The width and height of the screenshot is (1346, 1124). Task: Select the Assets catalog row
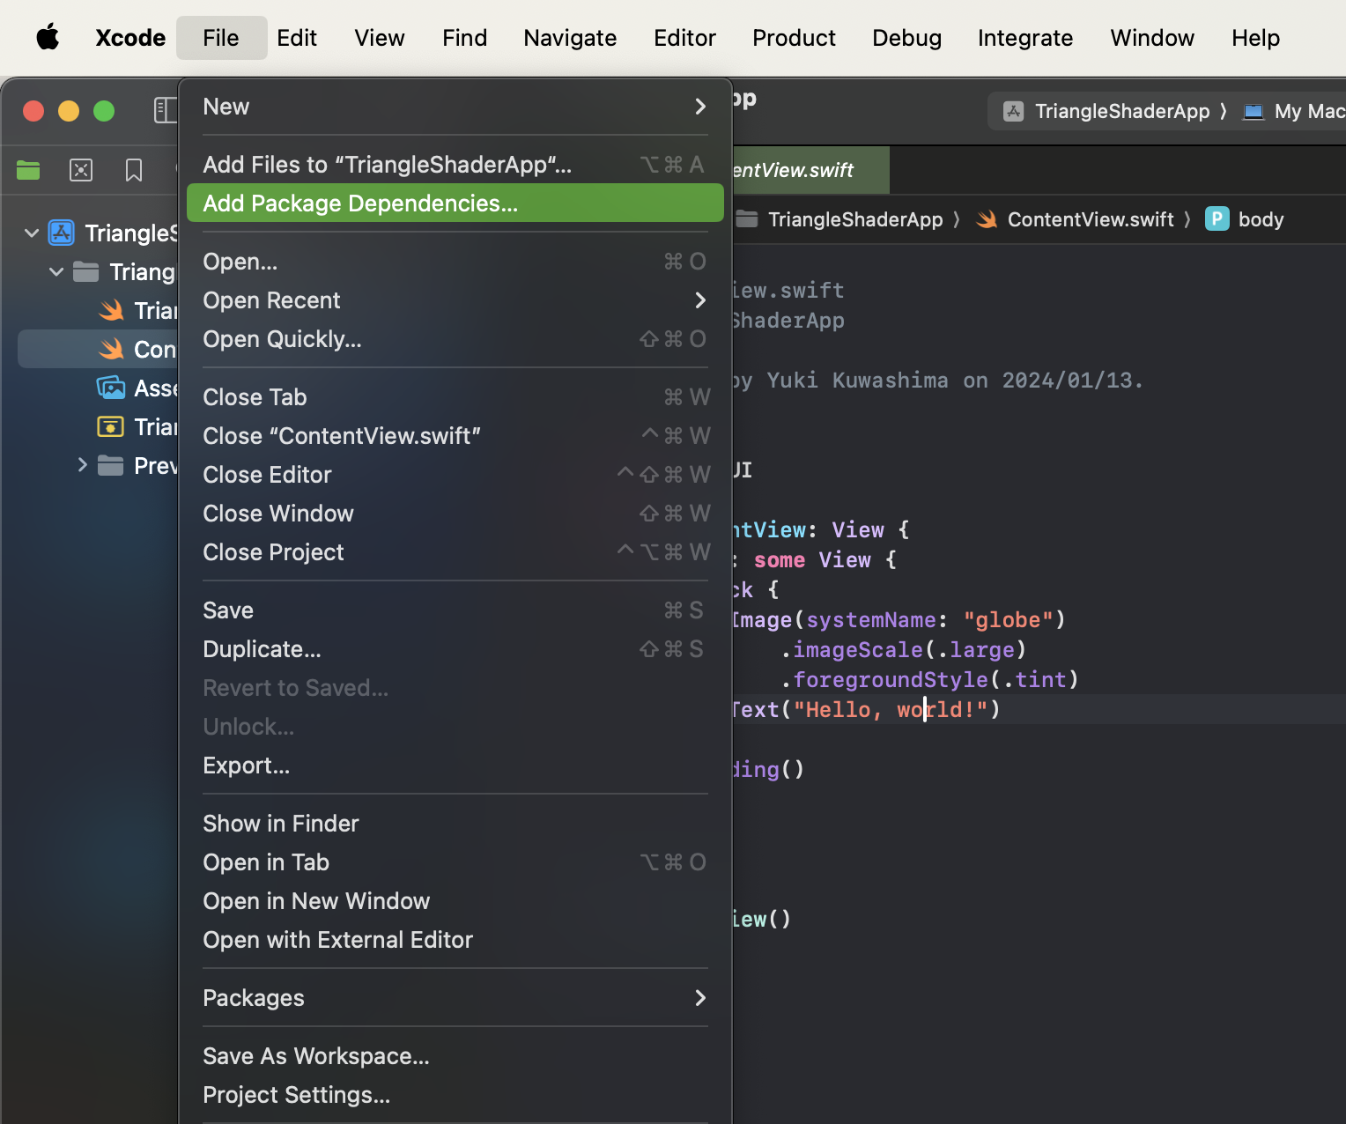point(98,388)
